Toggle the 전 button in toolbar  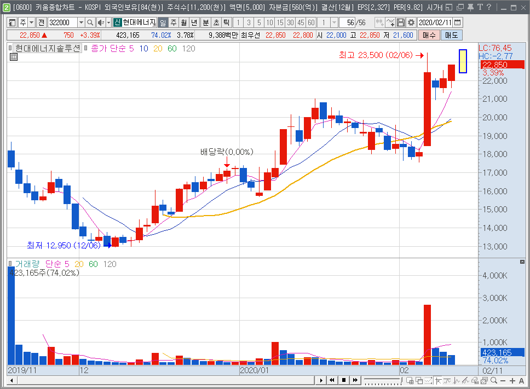(x=41, y=22)
